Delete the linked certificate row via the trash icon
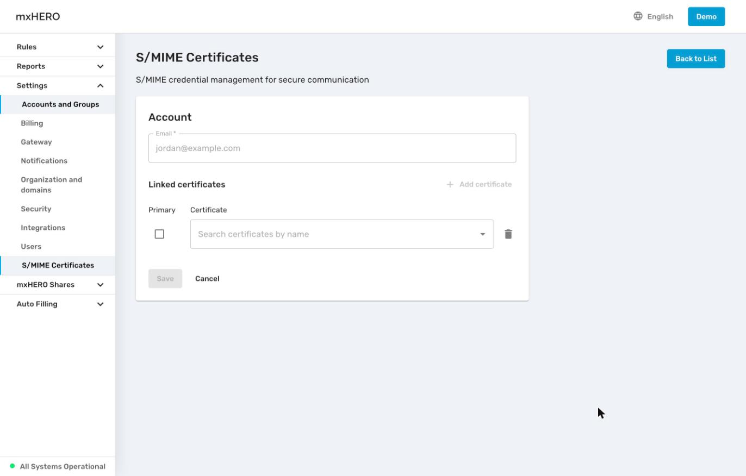 [508, 234]
